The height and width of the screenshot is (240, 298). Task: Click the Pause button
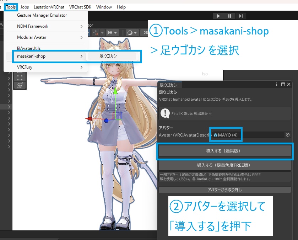pos(229,16)
